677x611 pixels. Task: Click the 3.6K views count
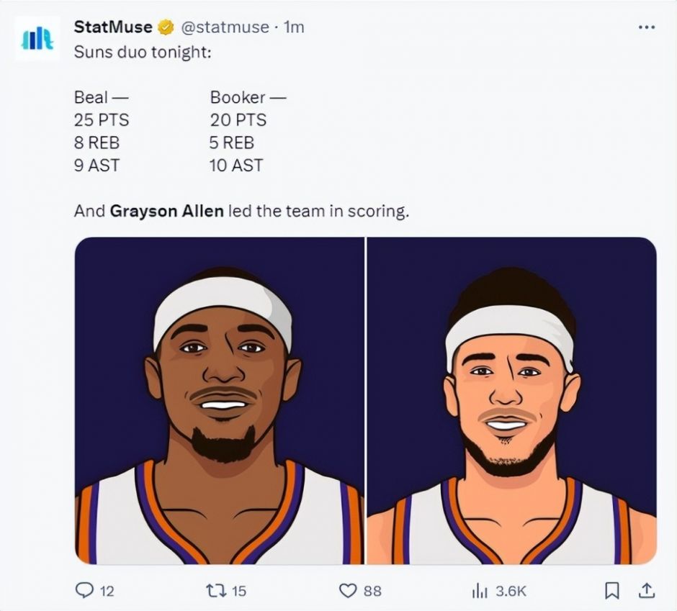point(511,592)
